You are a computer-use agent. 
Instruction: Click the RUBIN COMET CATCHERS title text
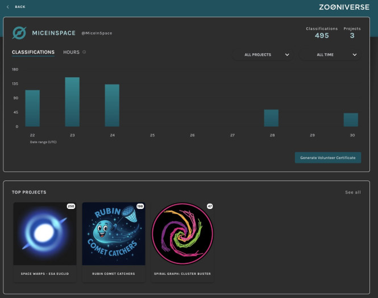[114, 274]
